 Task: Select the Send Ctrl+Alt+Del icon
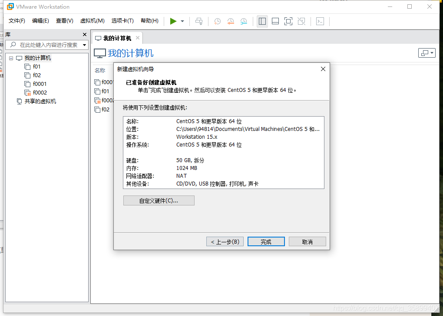[x=198, y=21]
